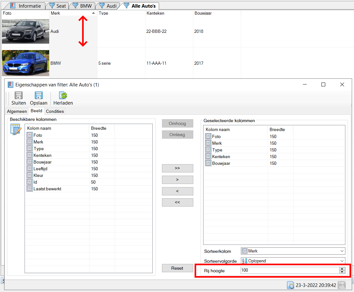Switch to the BMW filter tab
The width and height of the screenshot is (354, 292).
82,6
